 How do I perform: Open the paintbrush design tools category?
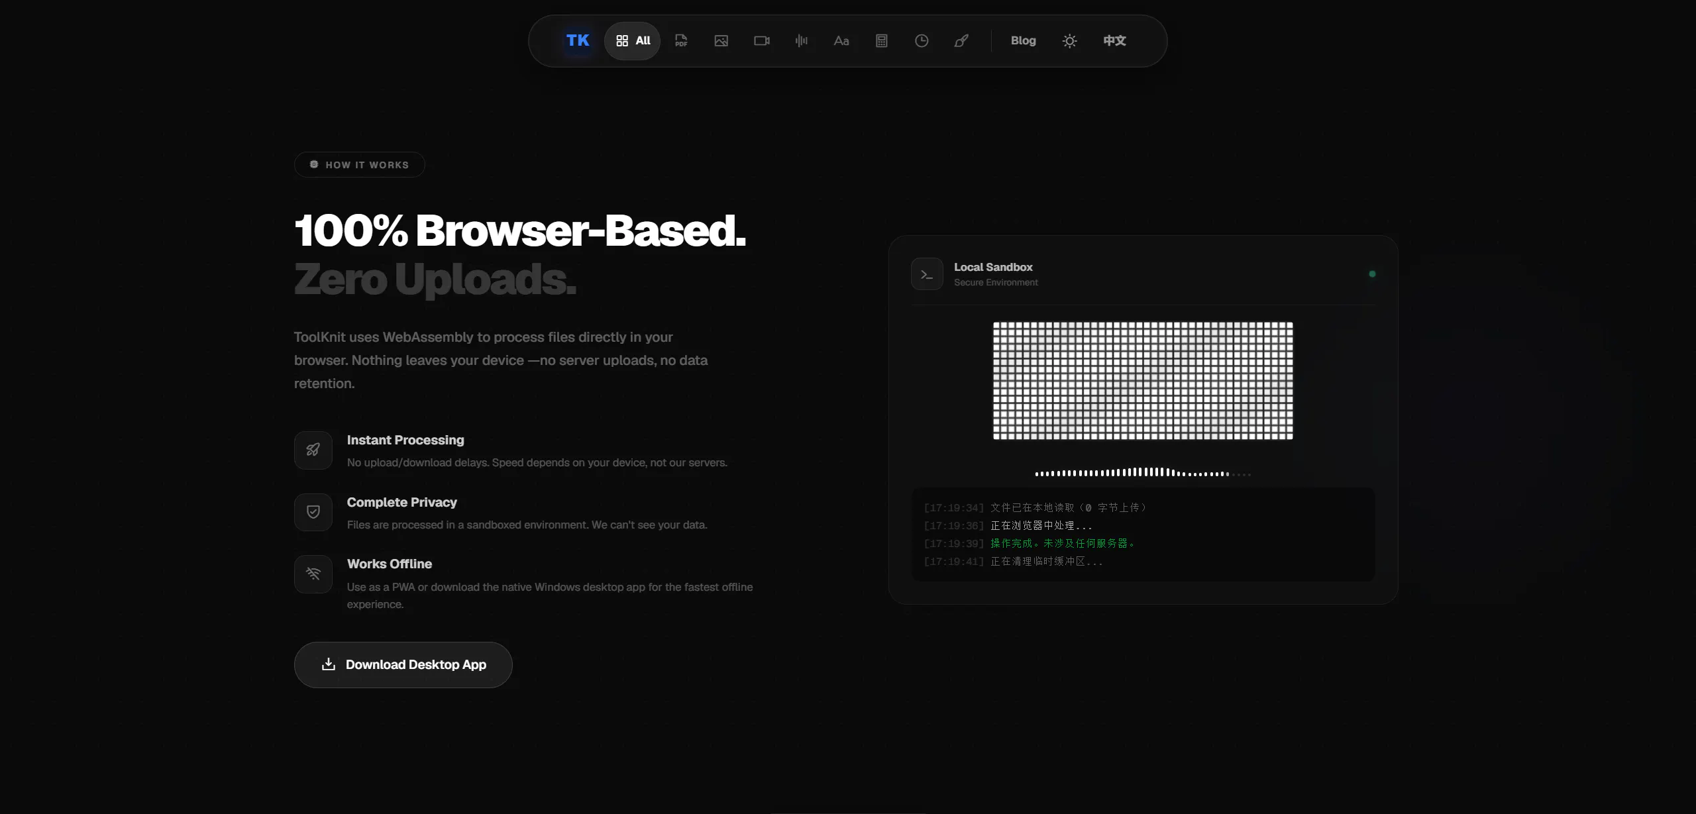point(961,40)
